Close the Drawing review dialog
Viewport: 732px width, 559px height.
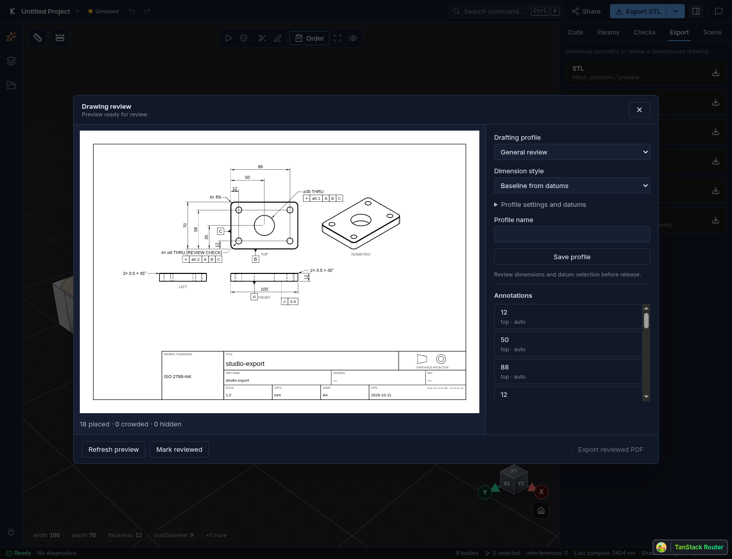[x=639, y=110]
